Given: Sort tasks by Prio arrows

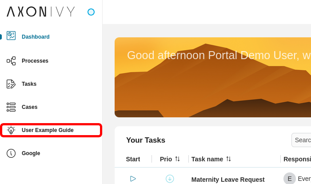Looking at the screenshot, I should (177, 159).
